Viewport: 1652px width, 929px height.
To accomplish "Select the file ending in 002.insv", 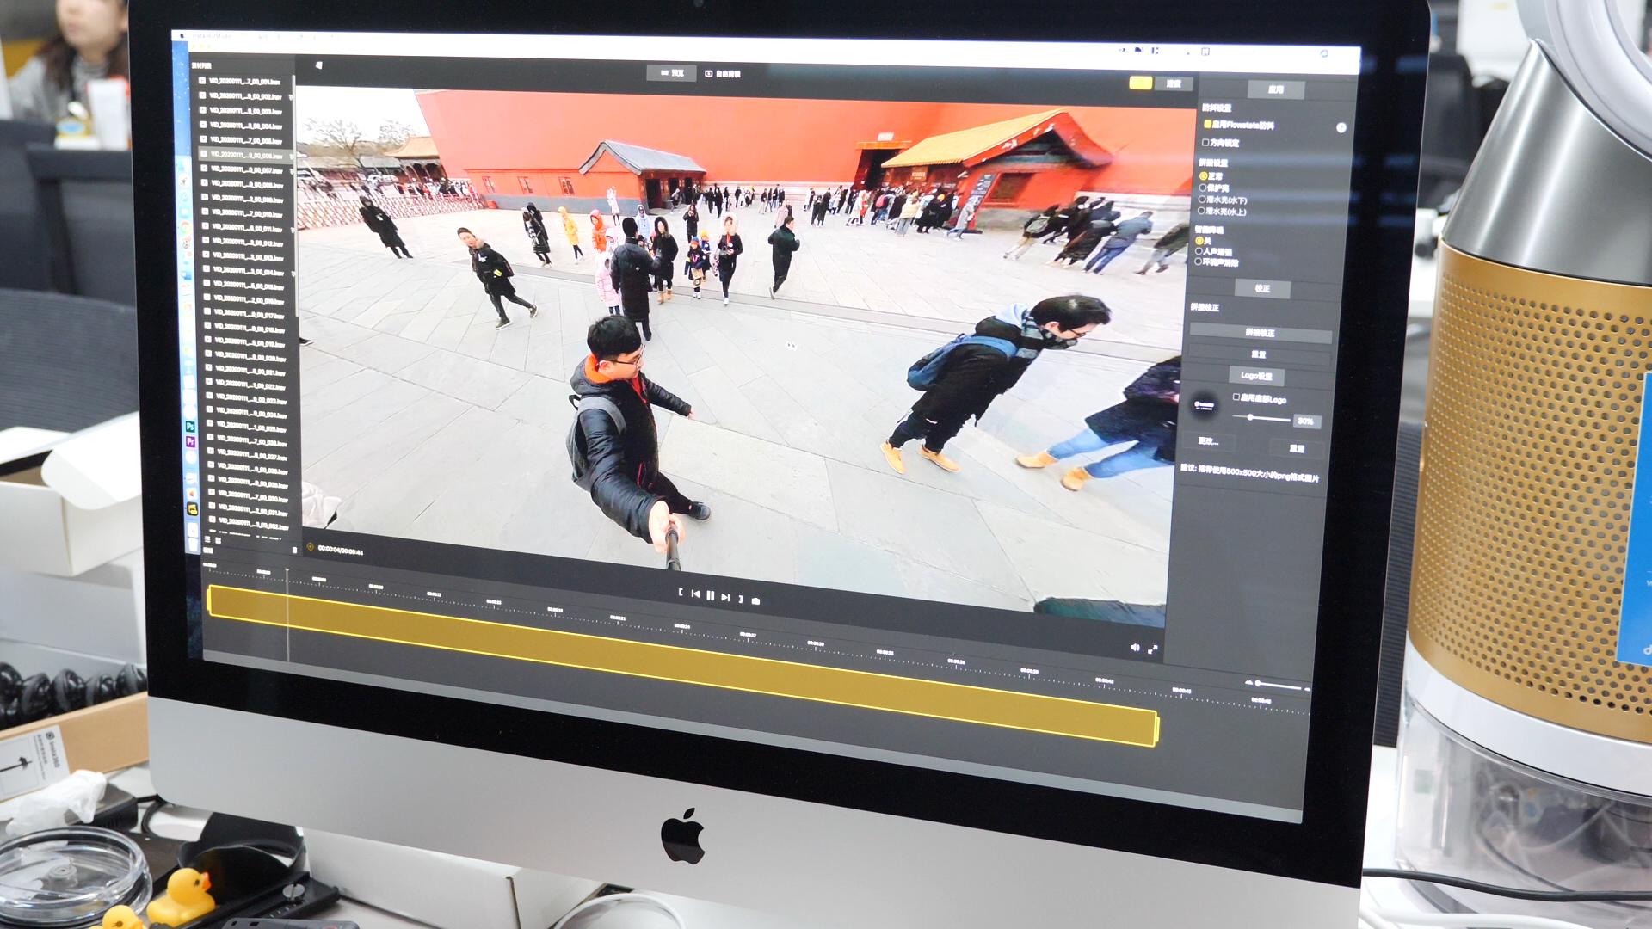I will 245,96.
